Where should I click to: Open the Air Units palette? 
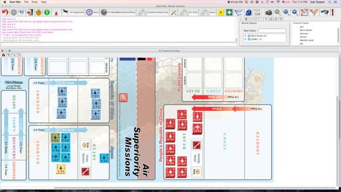(x=189, y=12)
